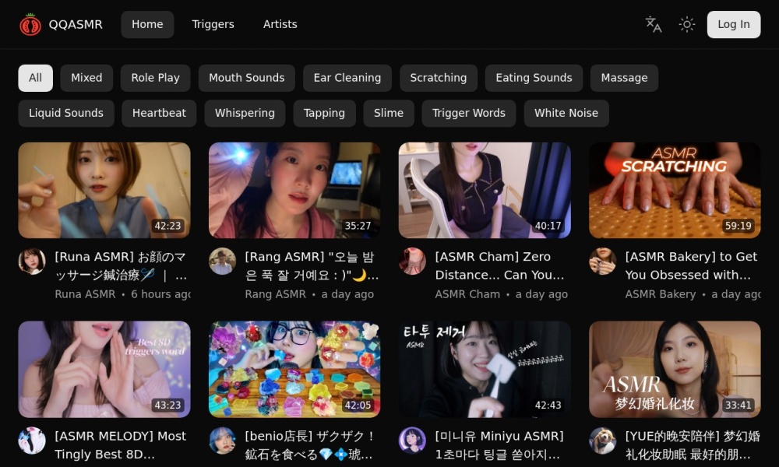This screenshot has height=467, width=779.
Task: Open the ASMR MELODY 8D triggers thumbnail
Action: pos(104,369)
